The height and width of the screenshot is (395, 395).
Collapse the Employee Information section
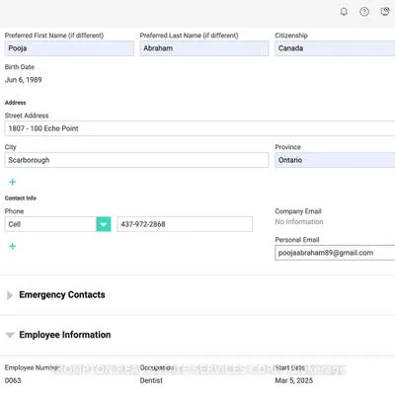click(x=10, y=335)
